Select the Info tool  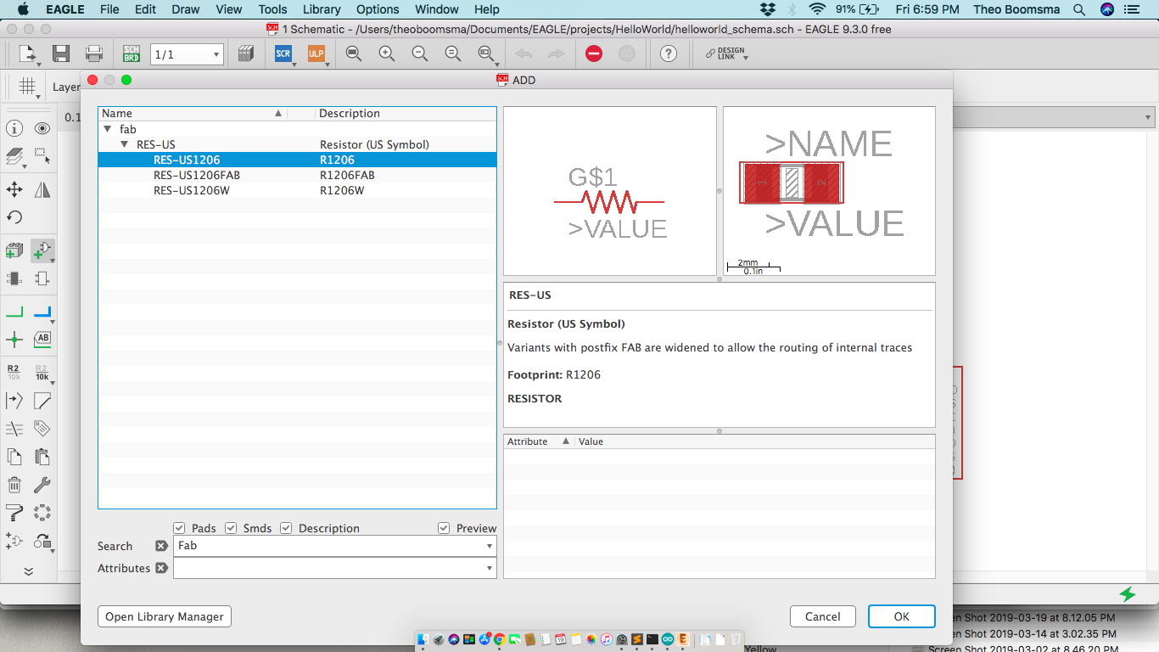pos(14,128)
